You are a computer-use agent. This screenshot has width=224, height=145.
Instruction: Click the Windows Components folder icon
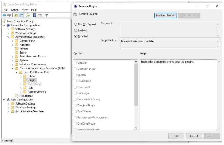[x=17, y=65]
